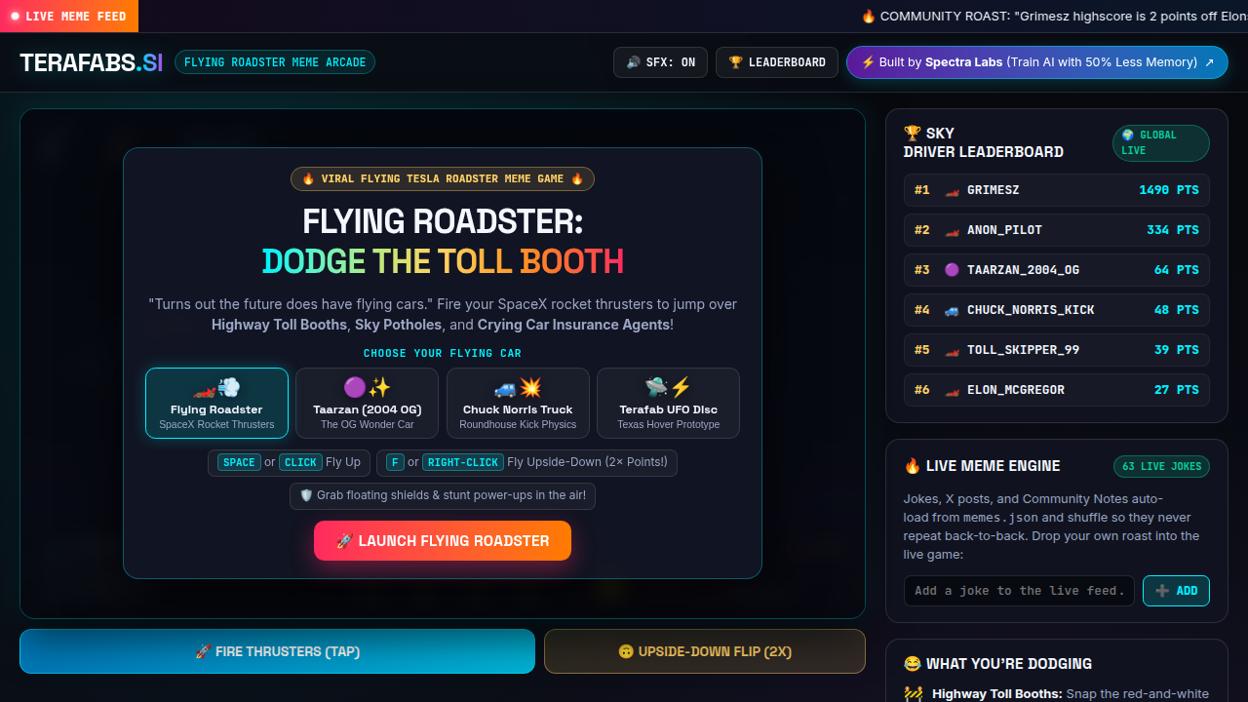
Task: Click the plus ADD joke button
Action: pos(1176,591)
